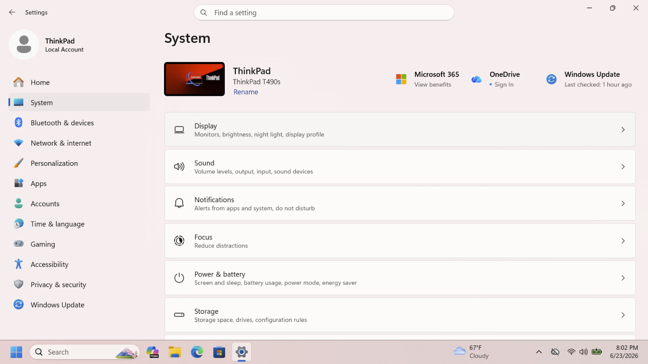Click the Display monitor icon
This screenshot has height=364, width=648.
click(179, 129)
